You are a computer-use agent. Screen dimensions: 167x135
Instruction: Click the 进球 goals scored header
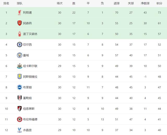tap(117, 3)
